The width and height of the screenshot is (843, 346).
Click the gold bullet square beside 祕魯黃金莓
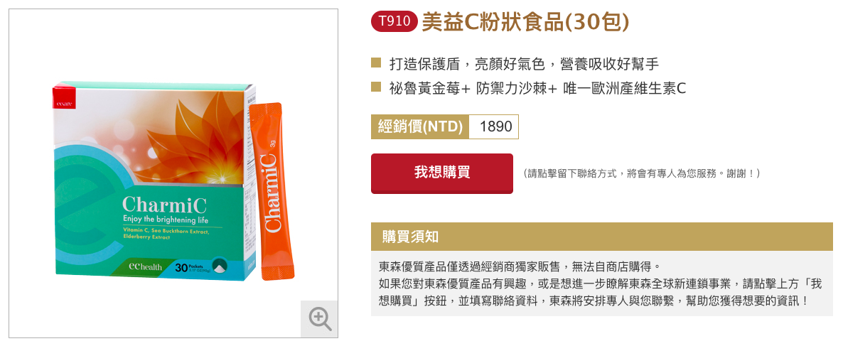(376, 87)
